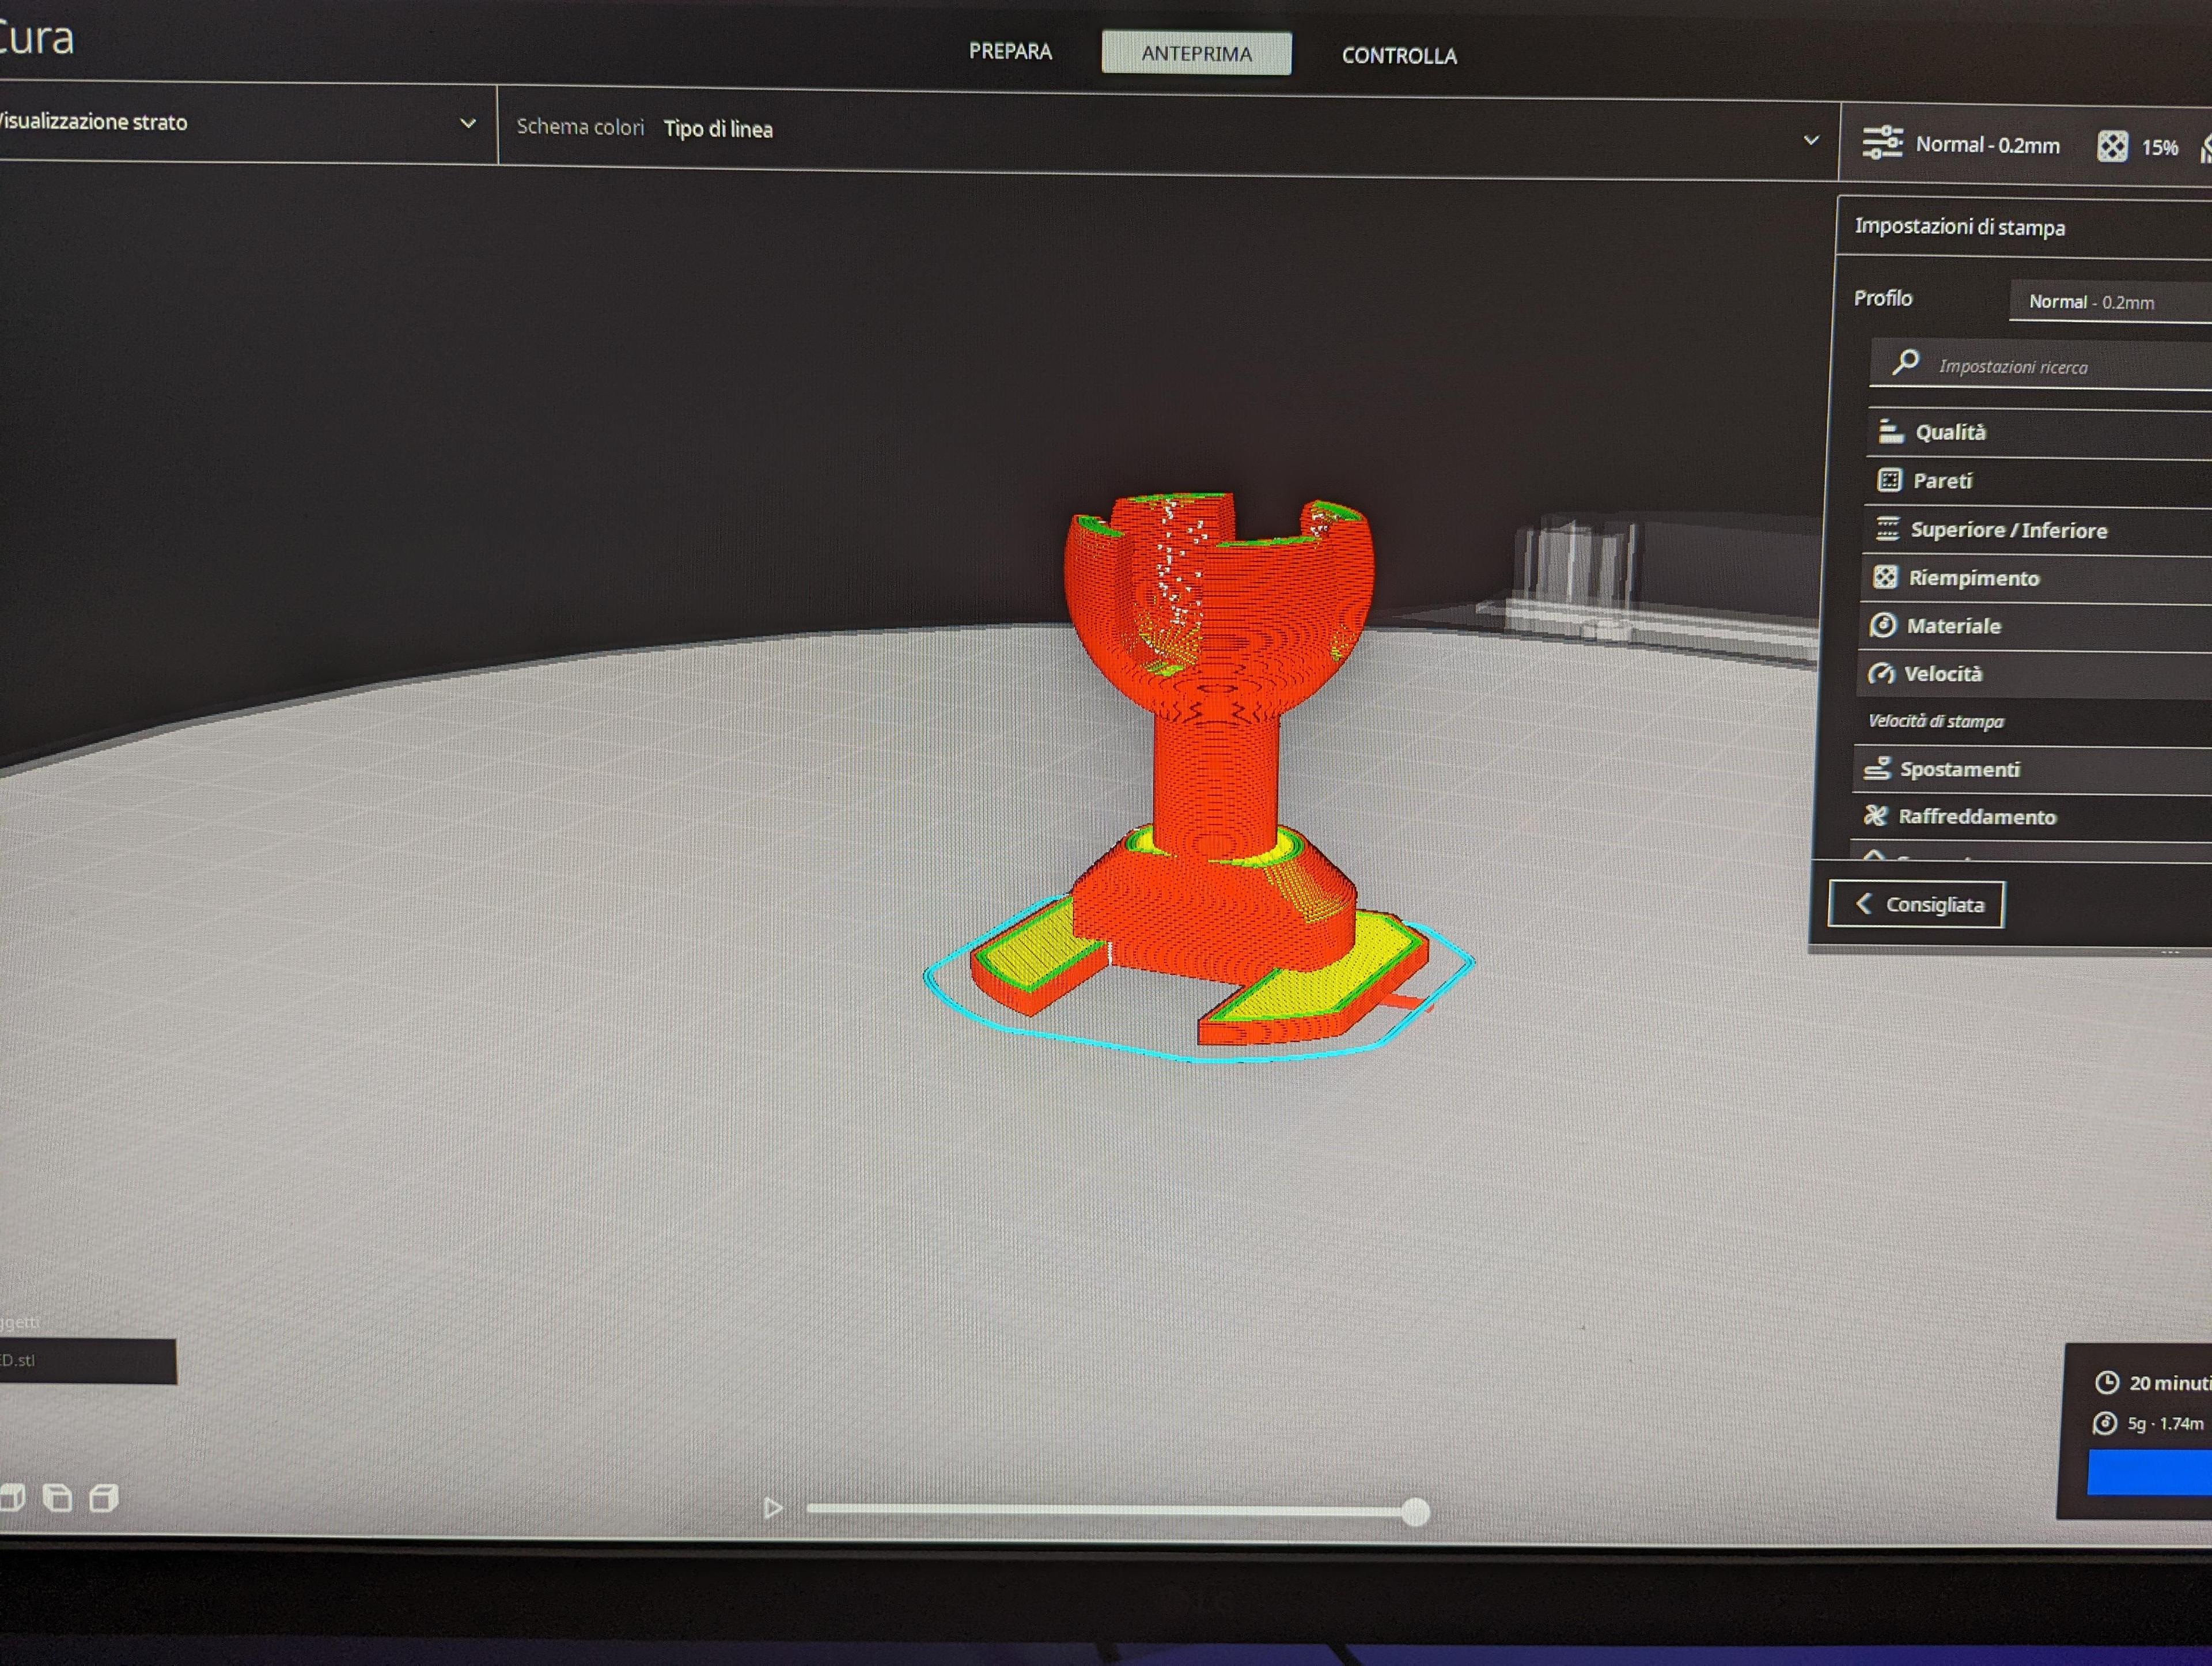
Task: Expand the Qualità settings category
Action: (x=2039, y=432)
